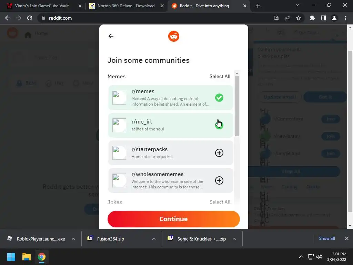Click the r/me_irl community thumbnail
This screenshot has width=353, height=265.
(119, 125)
